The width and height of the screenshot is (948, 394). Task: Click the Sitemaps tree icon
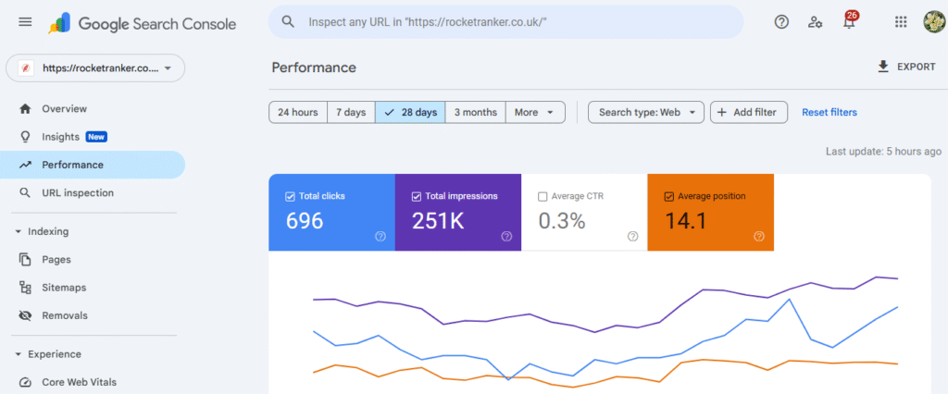pos(25,288)
